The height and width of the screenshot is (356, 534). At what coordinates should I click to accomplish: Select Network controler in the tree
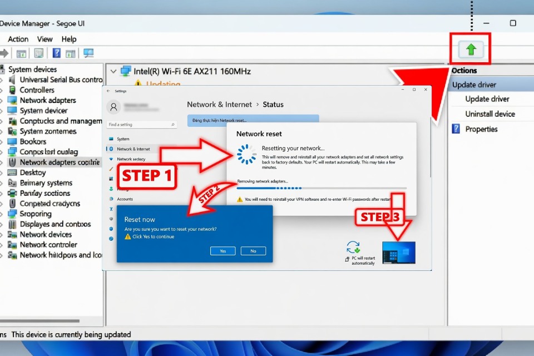[48, 245]
